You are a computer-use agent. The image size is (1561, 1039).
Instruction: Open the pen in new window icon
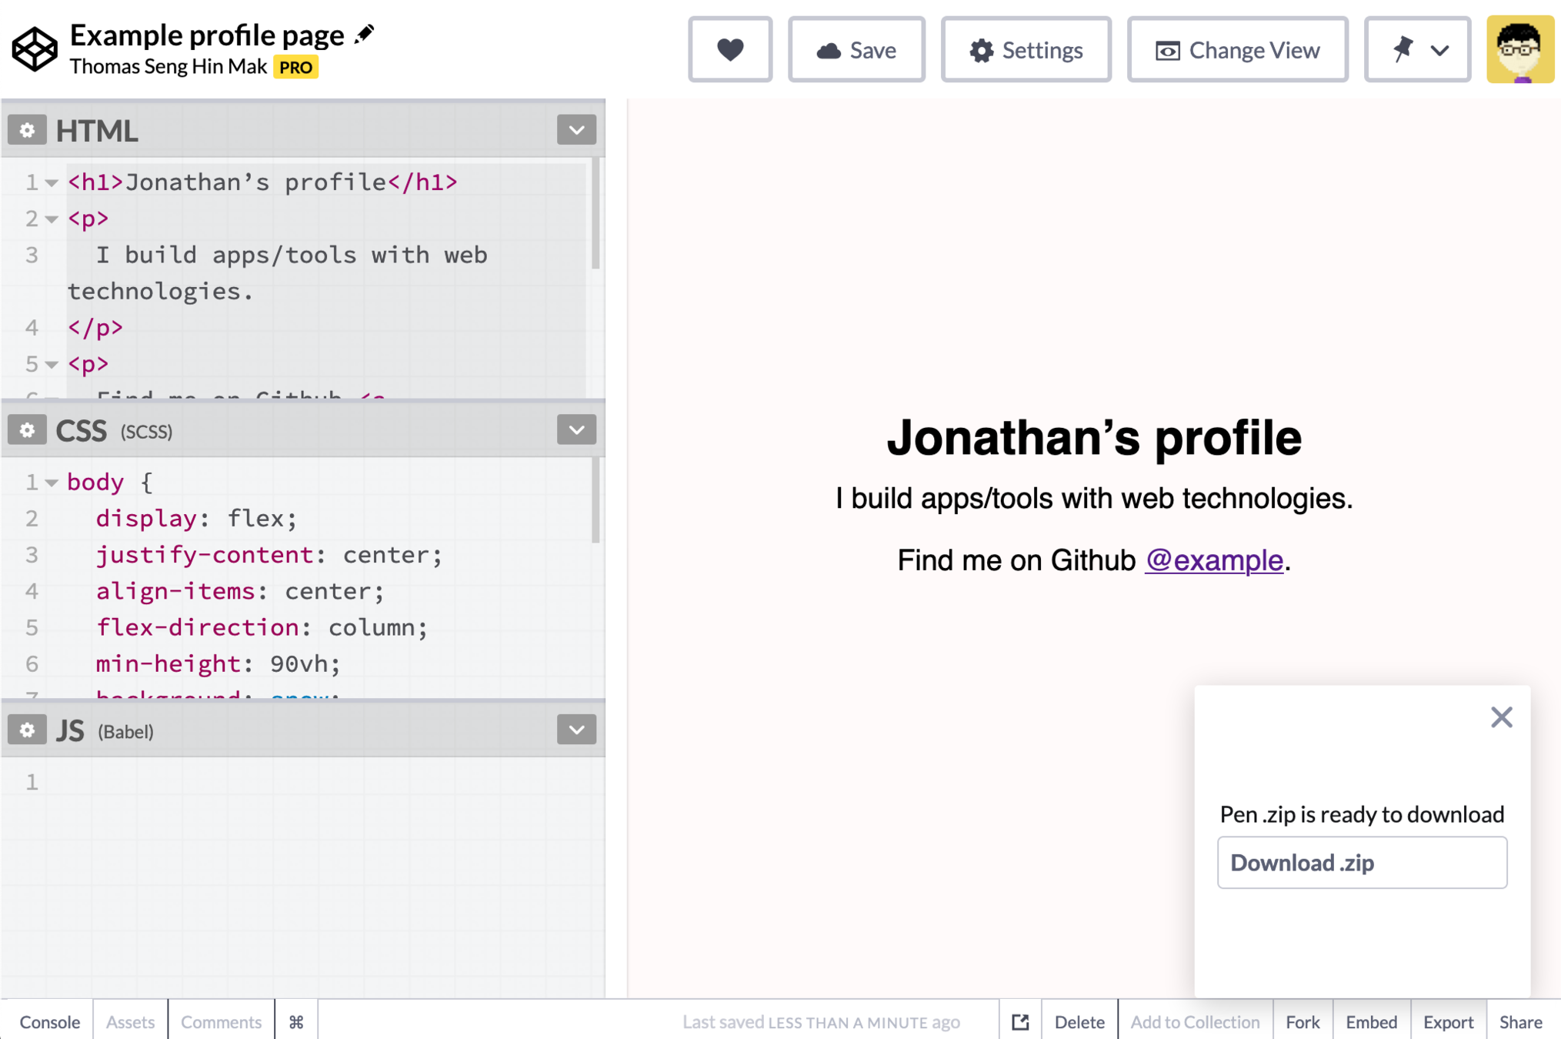point(1020,1021)
